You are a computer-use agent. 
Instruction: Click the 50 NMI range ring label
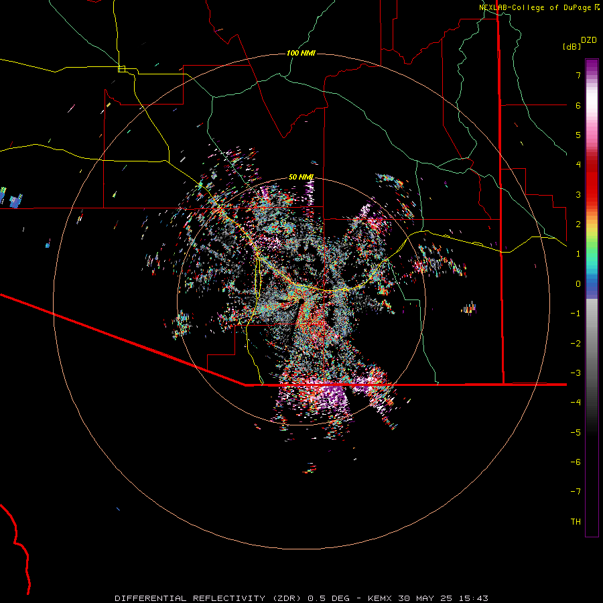tap(301, 177)
